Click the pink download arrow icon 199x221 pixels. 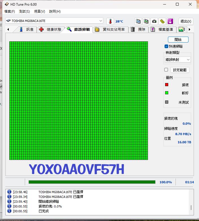170,21
